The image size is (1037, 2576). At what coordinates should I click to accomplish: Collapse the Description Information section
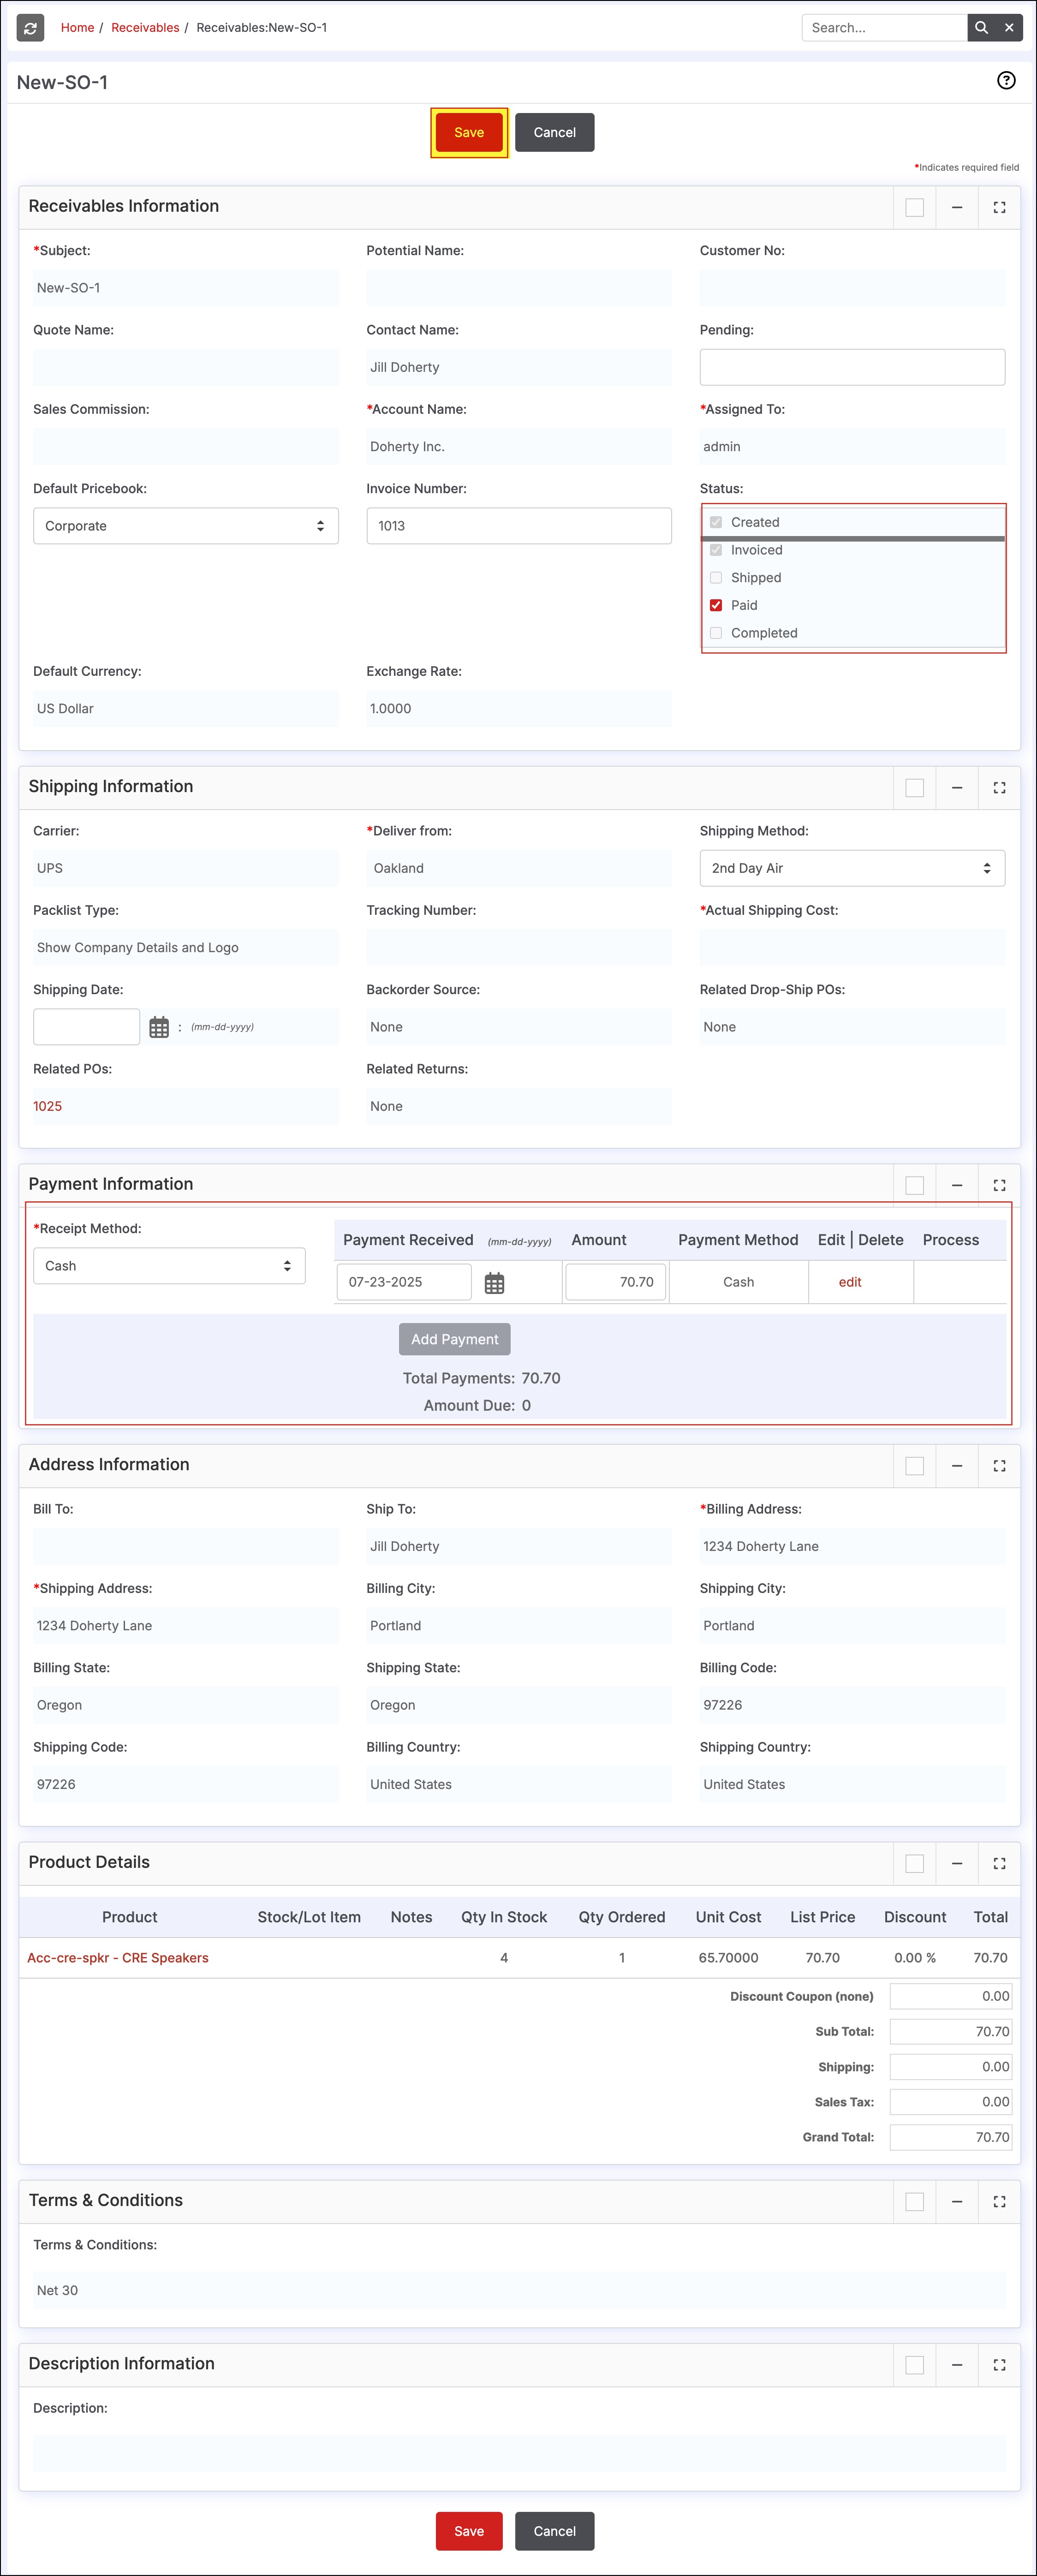pyautogui.click(x=957, y=2365)
